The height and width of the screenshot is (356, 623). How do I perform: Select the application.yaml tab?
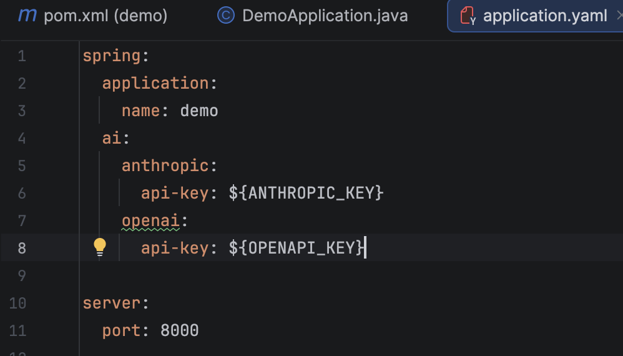(544, 16)
